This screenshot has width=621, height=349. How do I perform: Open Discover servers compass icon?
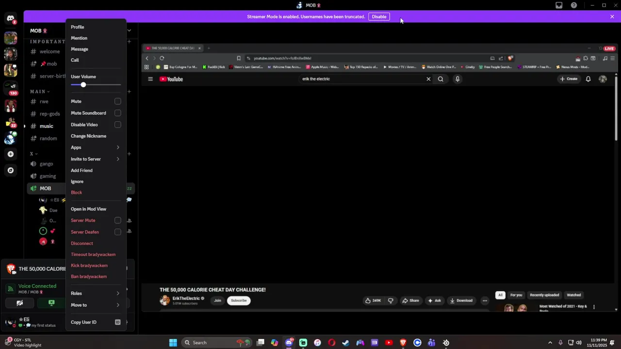point(11,170)
